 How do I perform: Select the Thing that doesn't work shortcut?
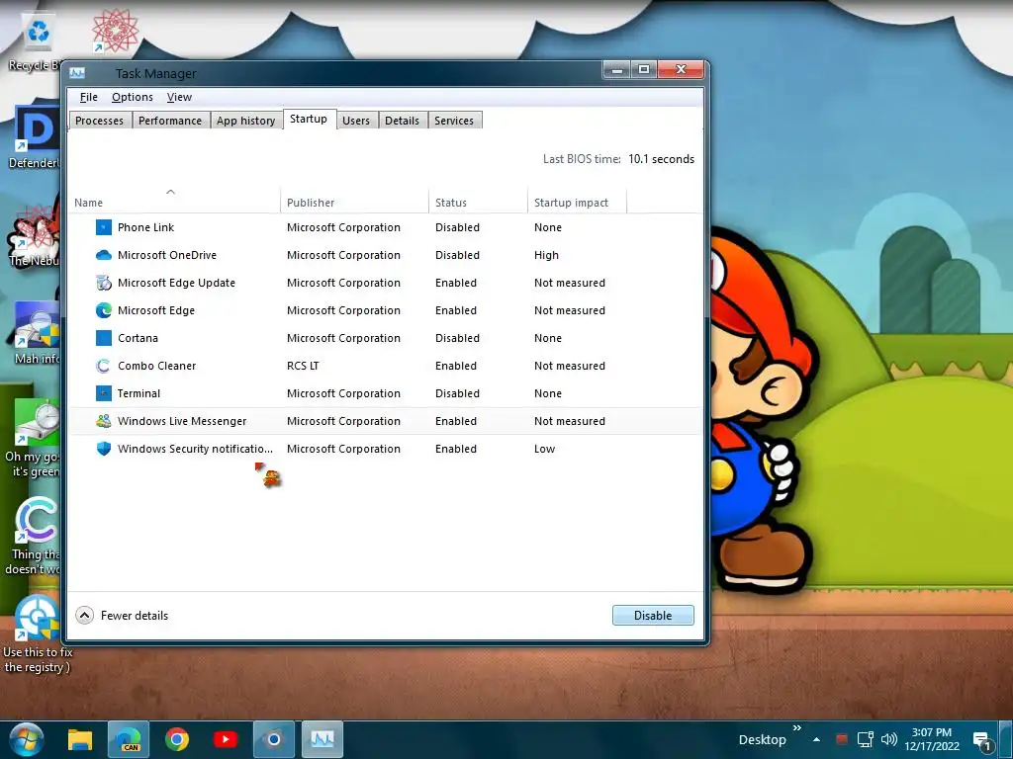tap(34, 536)
